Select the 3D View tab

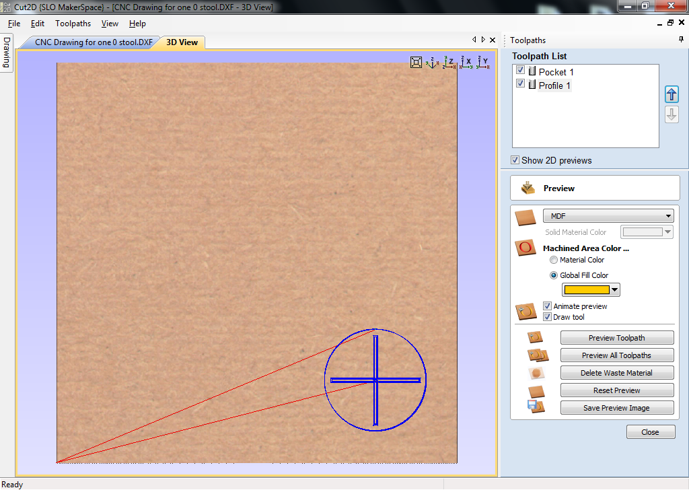coord(182,42)
